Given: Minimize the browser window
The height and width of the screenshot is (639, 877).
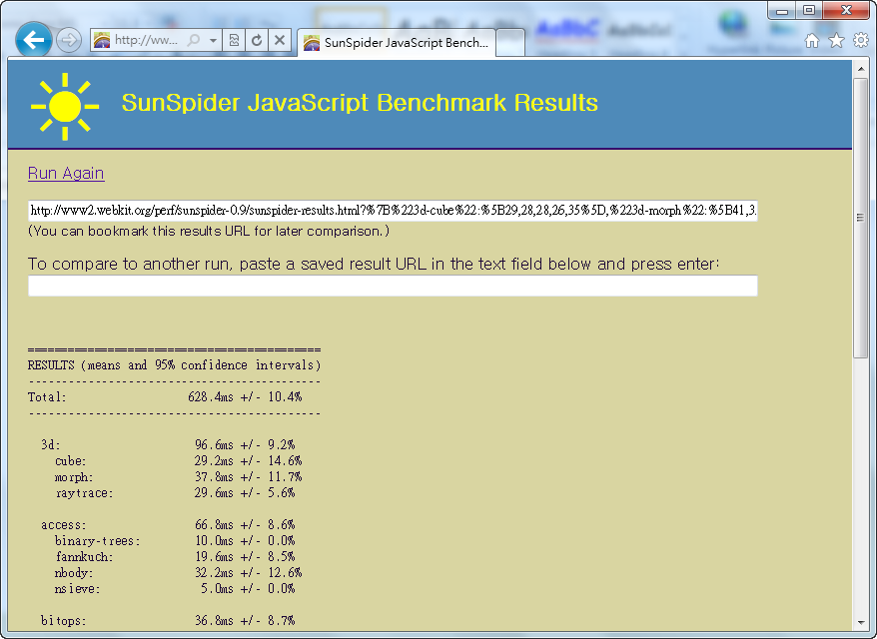Looking at the screenshot, I should pos(781,10).
